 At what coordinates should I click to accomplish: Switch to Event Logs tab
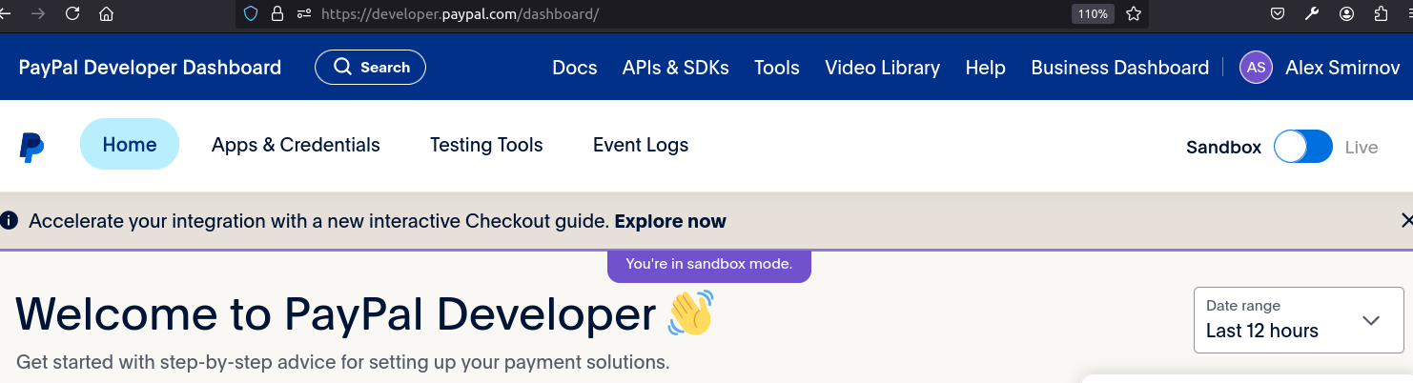tap(641, 145)
